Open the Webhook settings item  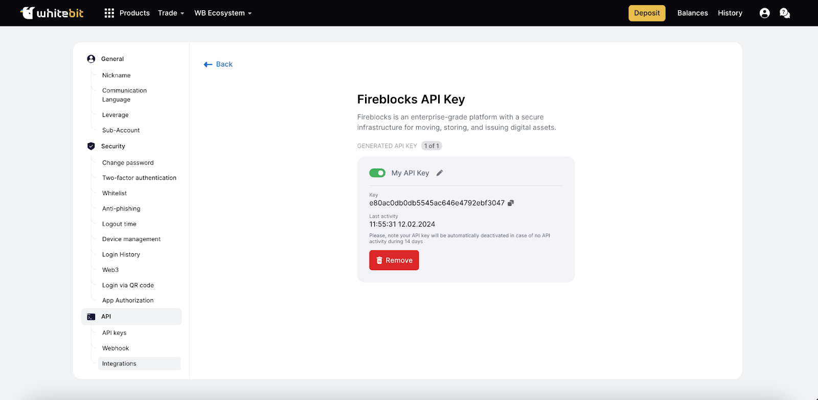116,348
